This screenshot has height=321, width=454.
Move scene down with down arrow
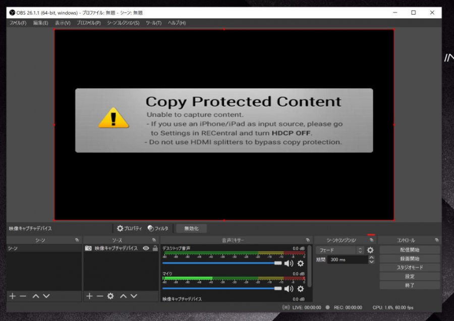(x=46, y=296)
